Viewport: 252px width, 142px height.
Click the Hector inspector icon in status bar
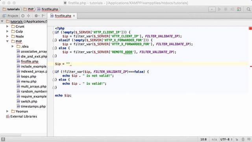pos(243,139)
